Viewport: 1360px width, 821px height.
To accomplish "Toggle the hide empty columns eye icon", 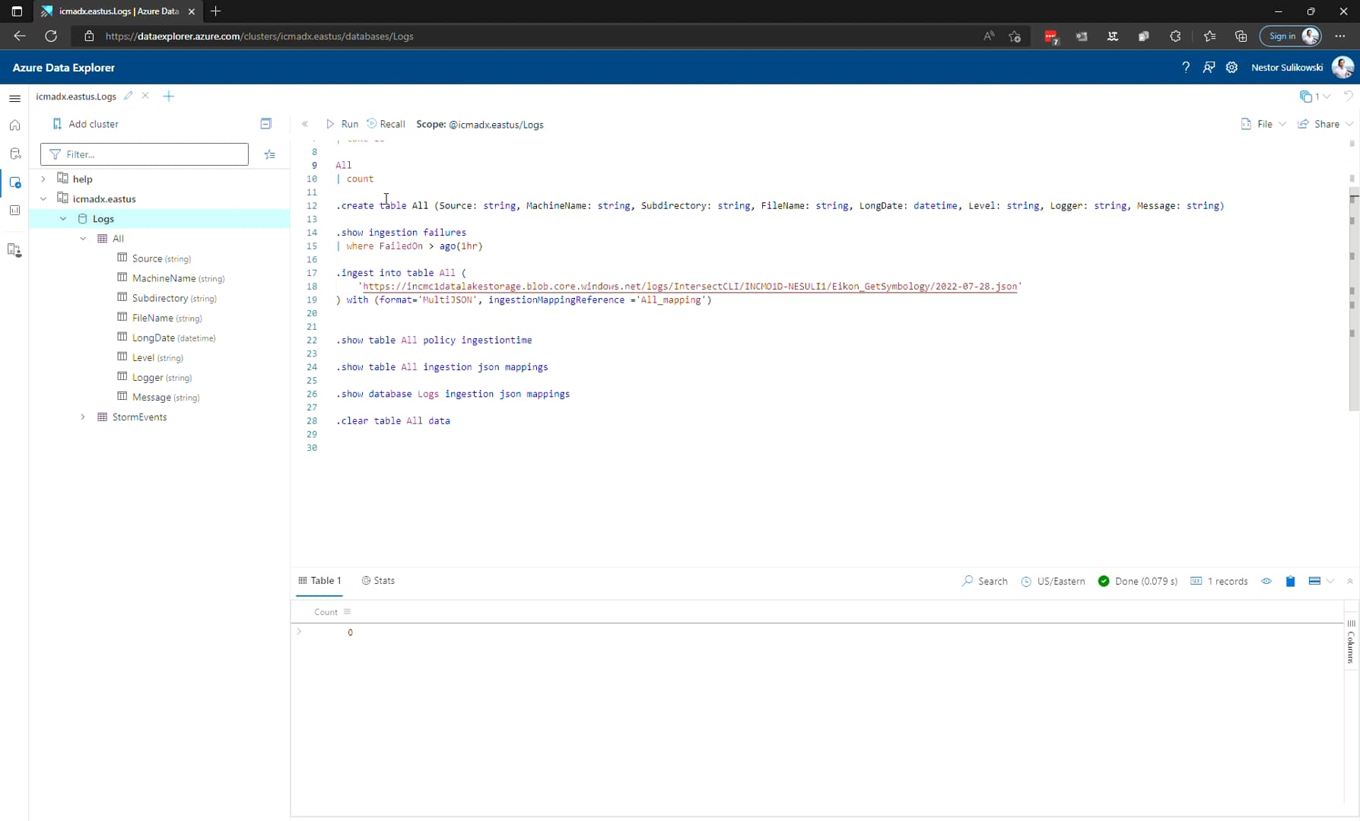I will [x=1266, y=582].
